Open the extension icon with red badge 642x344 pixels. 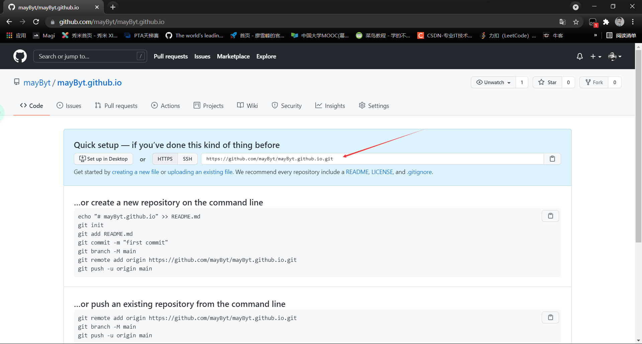(593, 22)
